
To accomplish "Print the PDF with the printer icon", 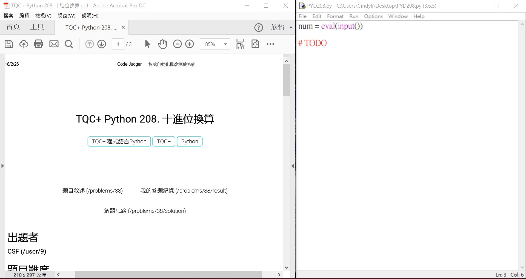I will coord(39,44).
